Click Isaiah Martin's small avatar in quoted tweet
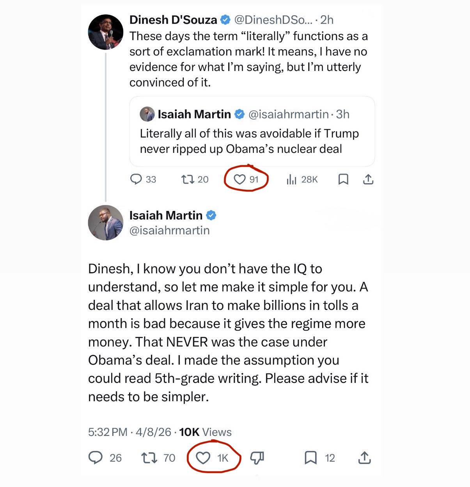 [147, 114]
